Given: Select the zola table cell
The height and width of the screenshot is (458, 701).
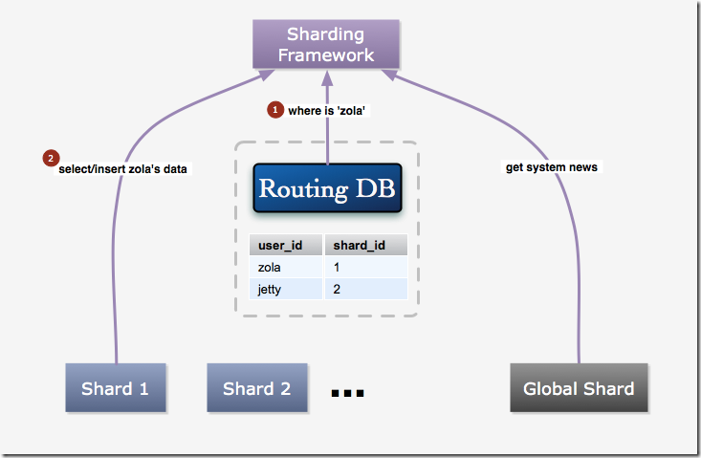Looking at the screenshot, I should (x=286, y=267).
